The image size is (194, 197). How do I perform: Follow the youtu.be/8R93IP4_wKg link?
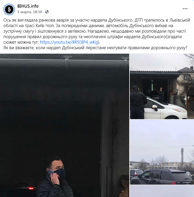pos(69,42)
